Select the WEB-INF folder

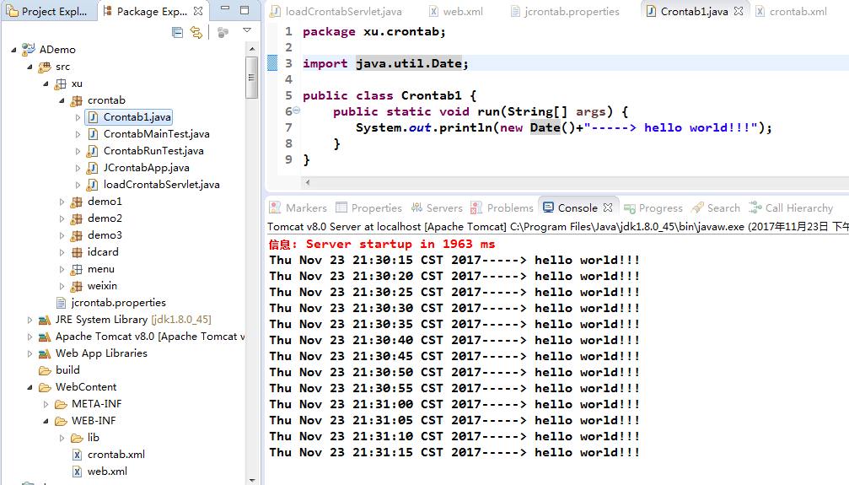[94, 421]
